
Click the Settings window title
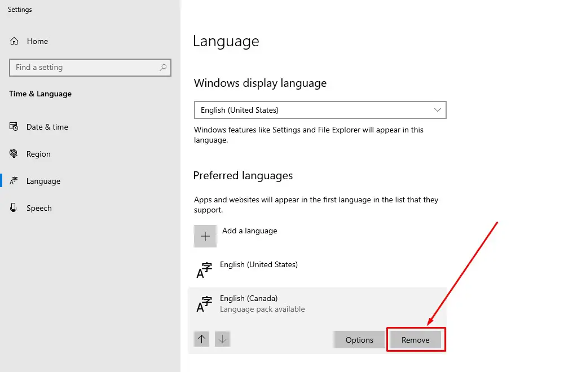point(20,10)
